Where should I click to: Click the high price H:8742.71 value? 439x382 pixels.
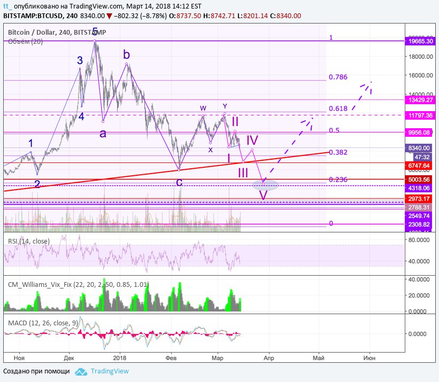click(x=219, y=15)
